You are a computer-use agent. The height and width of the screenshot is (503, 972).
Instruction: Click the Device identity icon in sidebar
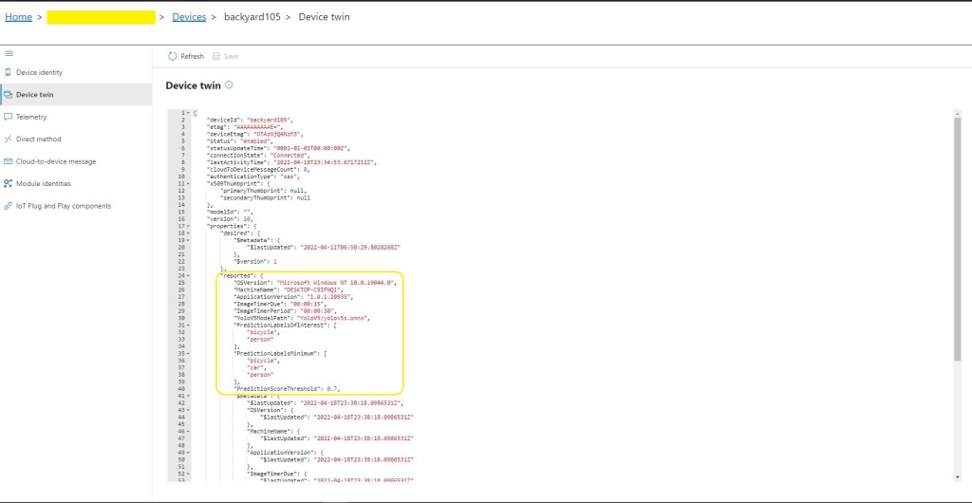(9, 72)
